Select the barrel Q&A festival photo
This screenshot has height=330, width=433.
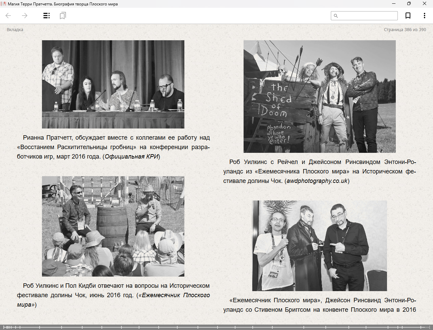[x=113, y=226]
